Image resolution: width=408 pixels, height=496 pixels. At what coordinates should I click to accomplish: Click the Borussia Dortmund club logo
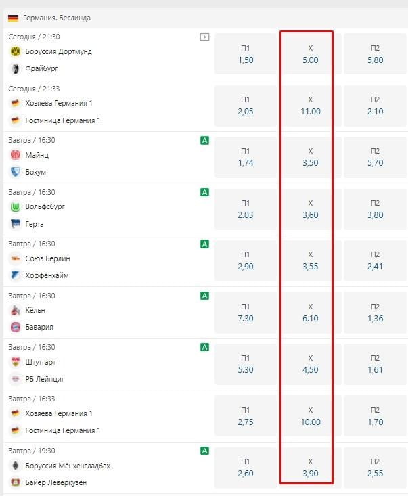pos(15,51)
